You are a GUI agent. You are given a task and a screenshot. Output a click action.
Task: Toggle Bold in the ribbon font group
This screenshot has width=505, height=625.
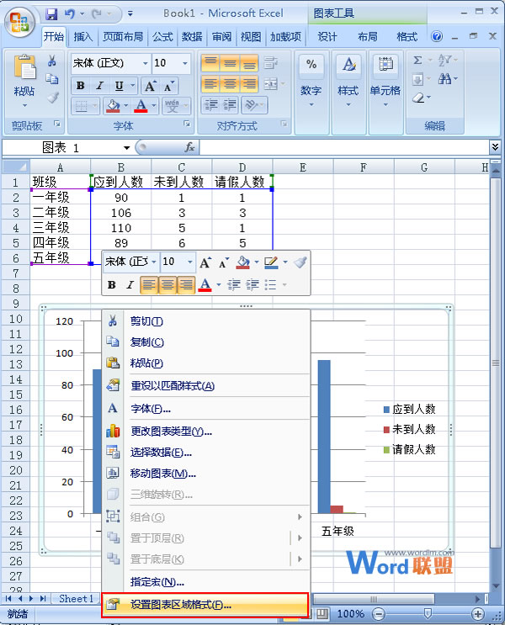(81, 85)
